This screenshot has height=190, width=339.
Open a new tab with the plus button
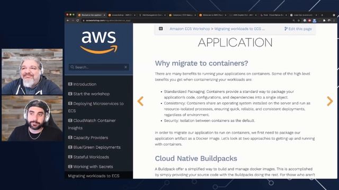click(x=322, y=15)
